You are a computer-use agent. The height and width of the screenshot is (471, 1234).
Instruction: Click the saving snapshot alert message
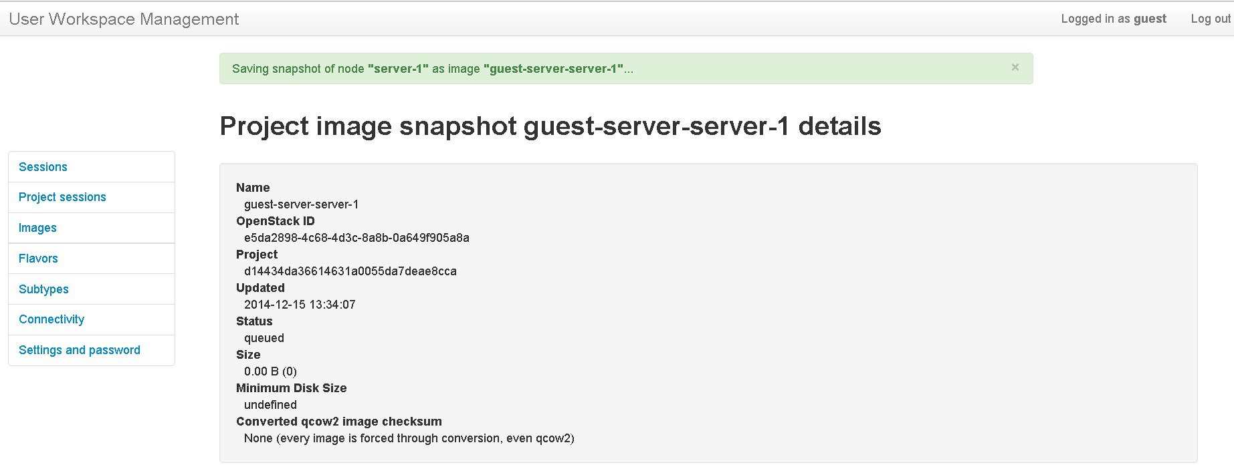(x=432, y=69)
